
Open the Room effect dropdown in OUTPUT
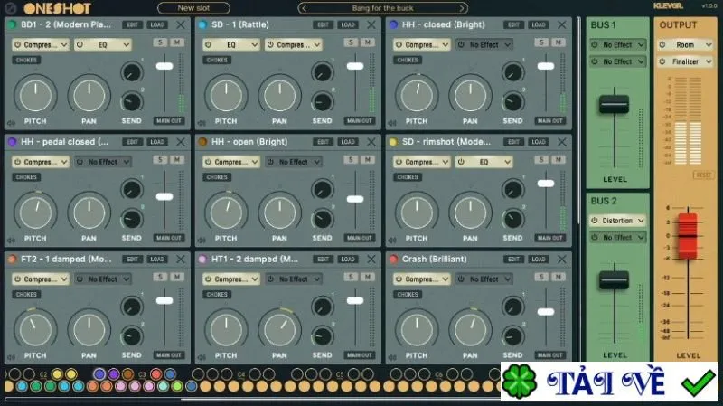[686, 44]
